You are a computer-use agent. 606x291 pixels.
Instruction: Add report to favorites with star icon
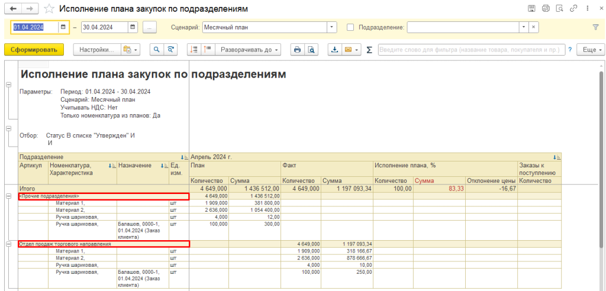point(50,9)
